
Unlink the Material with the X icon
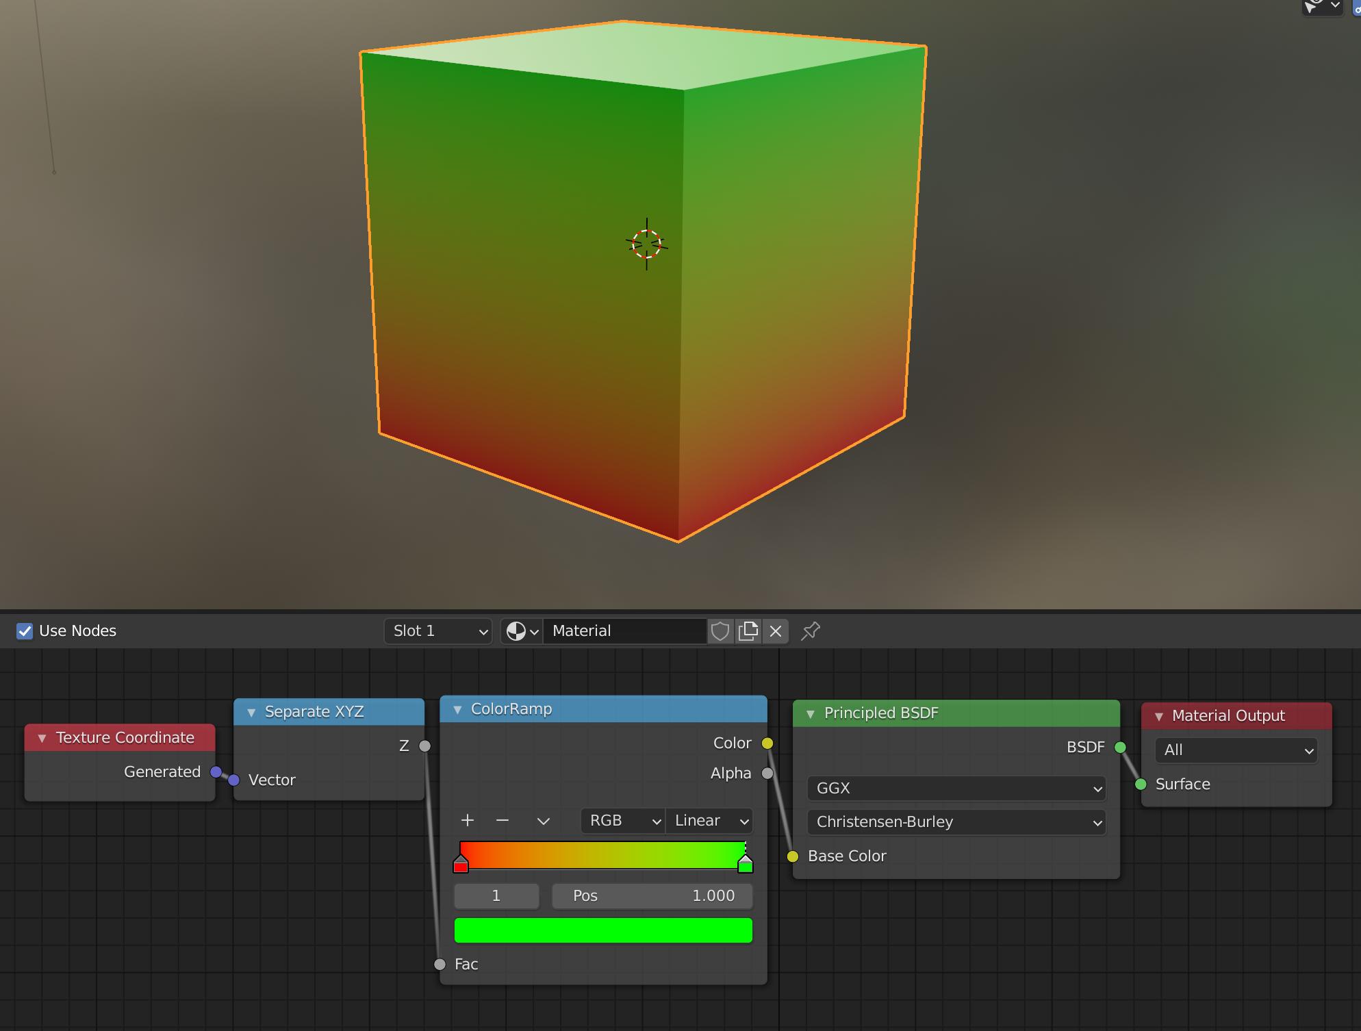[775, 631]
